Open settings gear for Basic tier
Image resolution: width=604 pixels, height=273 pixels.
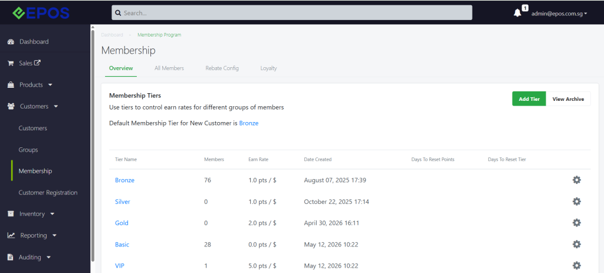pos(576,244)
